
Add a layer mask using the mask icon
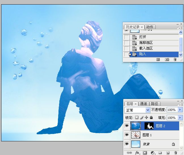tap(145, 153)
